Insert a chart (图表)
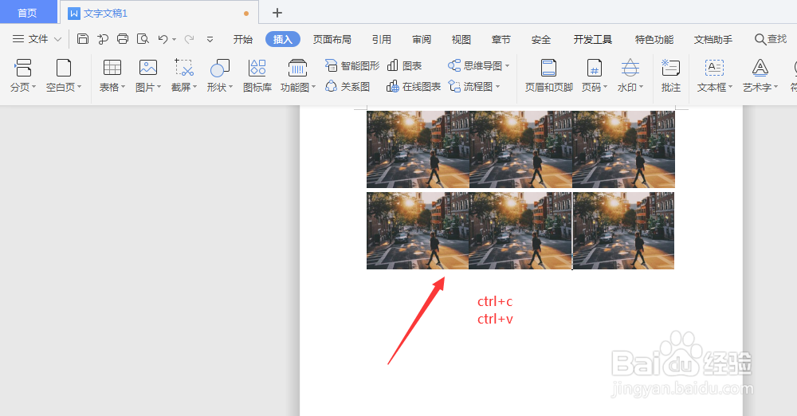The image size is (797, 416). pos(405,65)
